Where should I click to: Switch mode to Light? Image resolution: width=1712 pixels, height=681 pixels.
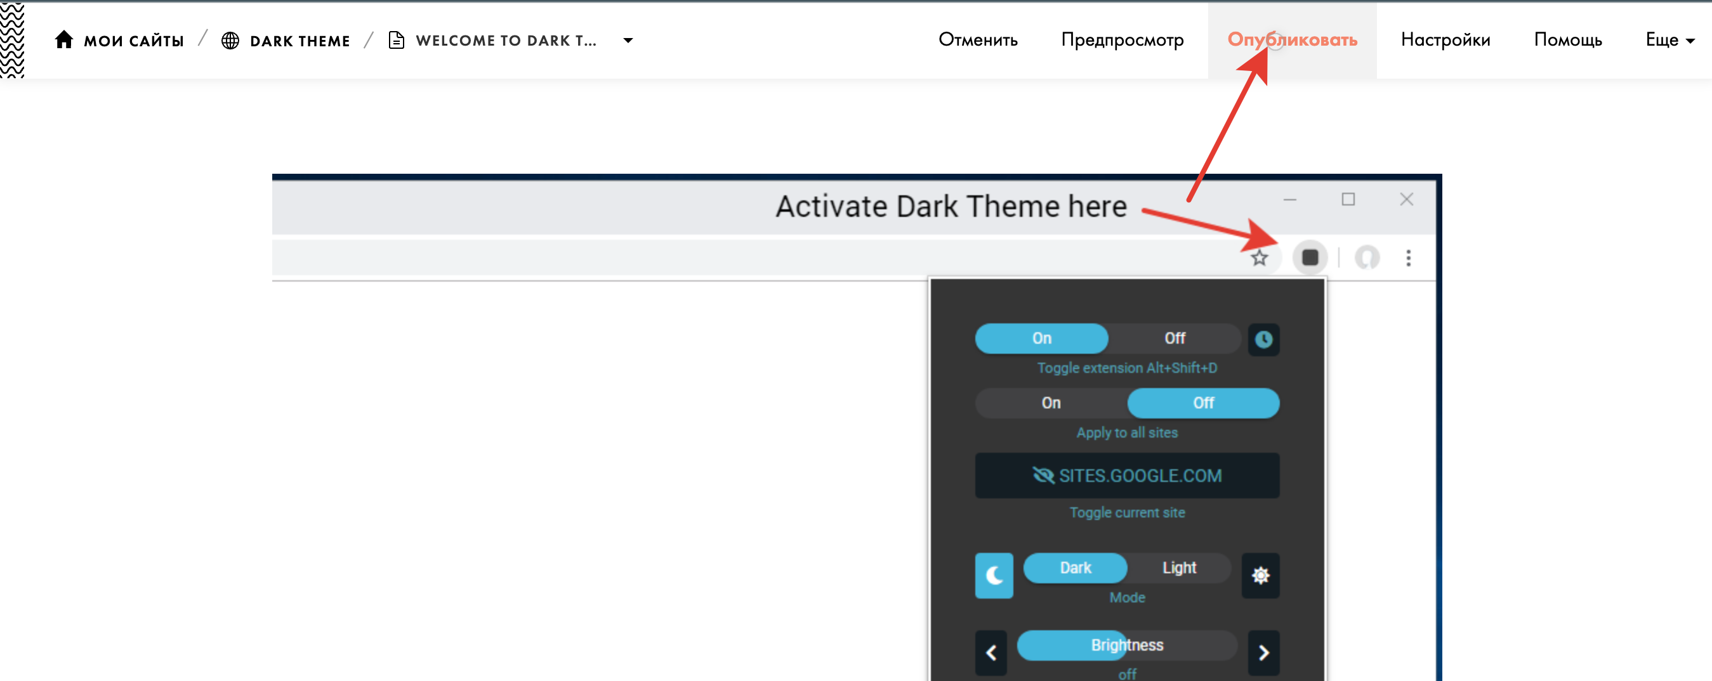(1179, 568)
